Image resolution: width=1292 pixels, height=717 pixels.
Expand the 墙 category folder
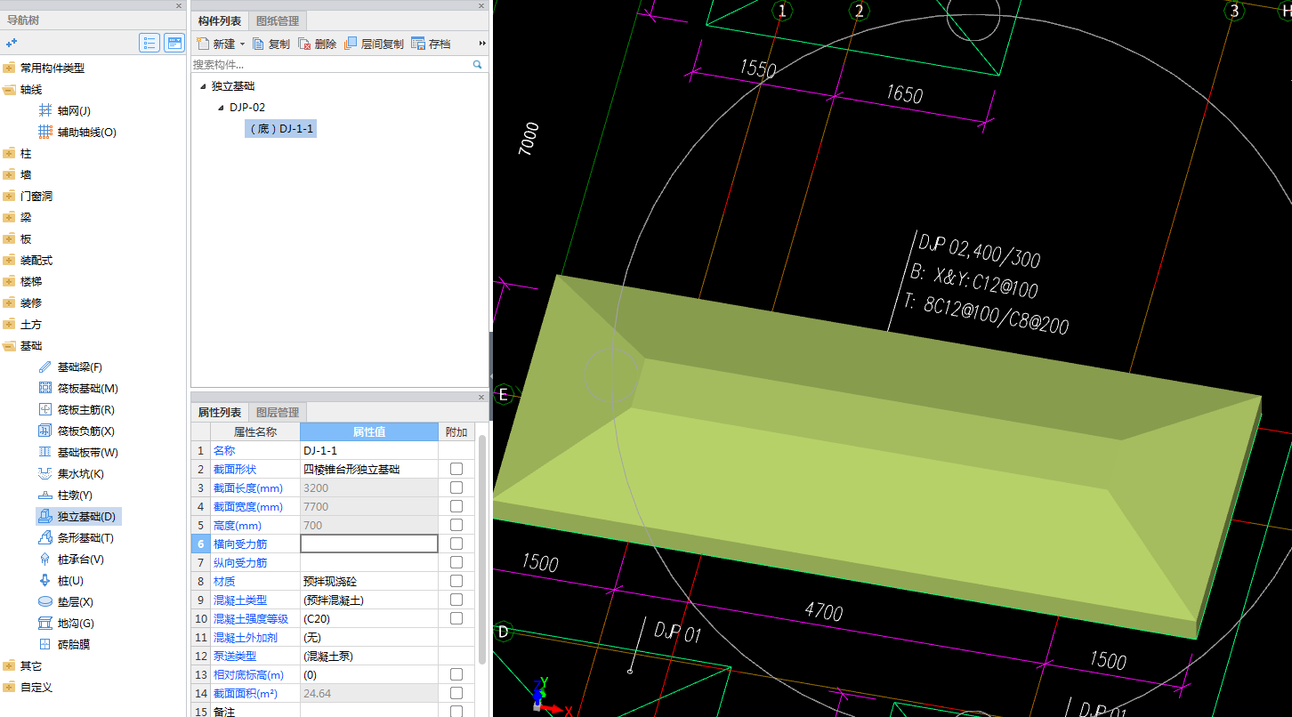point(10,174)
